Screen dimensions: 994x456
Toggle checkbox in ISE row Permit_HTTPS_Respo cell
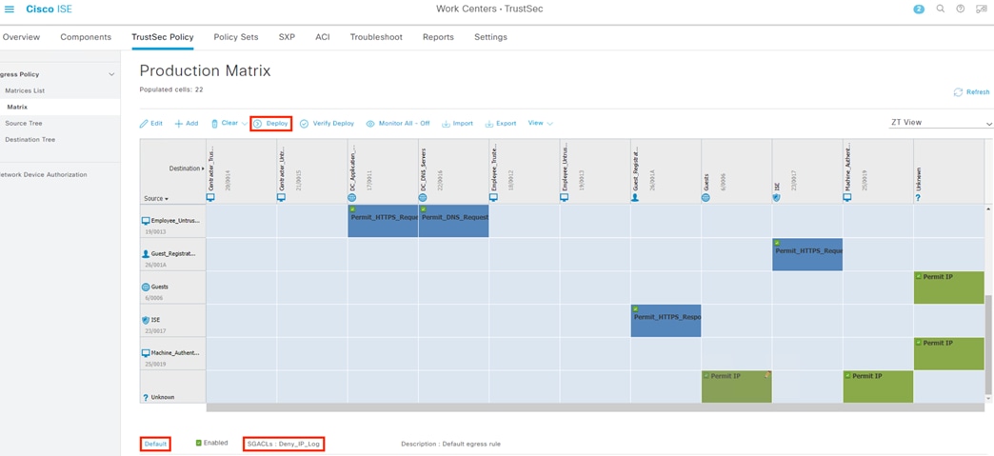tap(636, 308)
